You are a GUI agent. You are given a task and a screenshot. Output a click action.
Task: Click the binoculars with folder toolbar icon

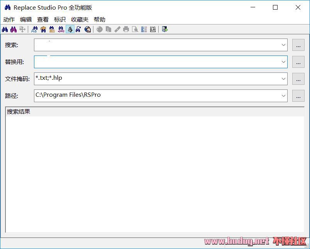click(43, 29)
